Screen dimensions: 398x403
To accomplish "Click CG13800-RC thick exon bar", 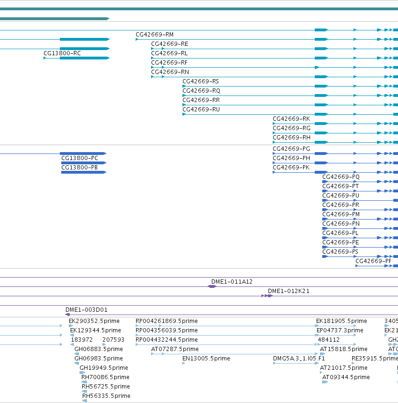I will (x=85, y=58).
